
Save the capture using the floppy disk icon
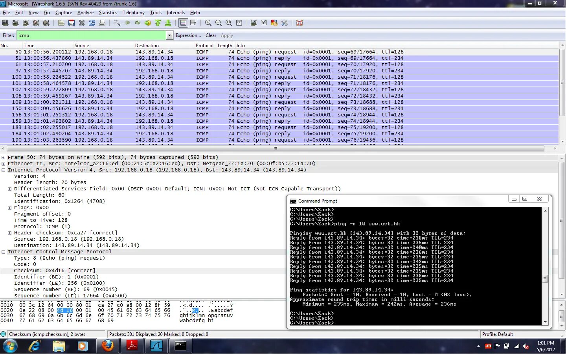(72, 23)
